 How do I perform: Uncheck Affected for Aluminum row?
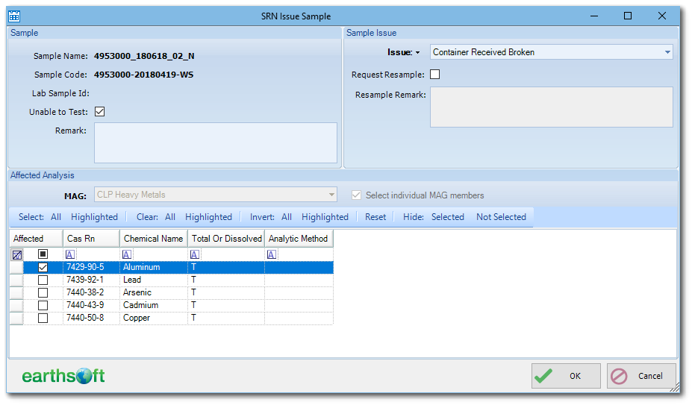(x=43, y=267)
